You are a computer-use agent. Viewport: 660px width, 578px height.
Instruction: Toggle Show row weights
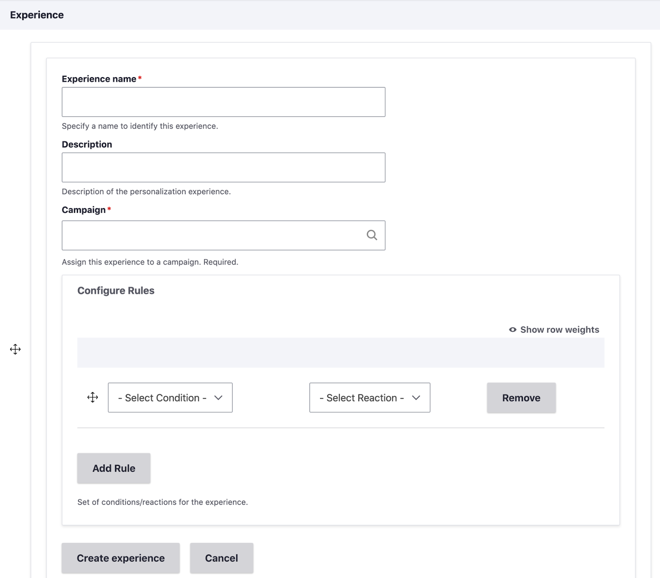tap(559, 330)
